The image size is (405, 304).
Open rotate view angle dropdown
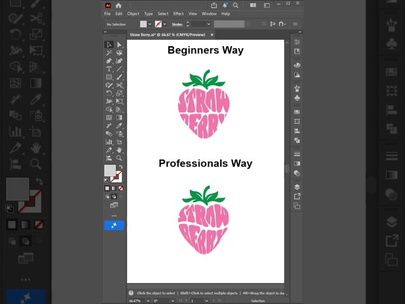(173, 301)
